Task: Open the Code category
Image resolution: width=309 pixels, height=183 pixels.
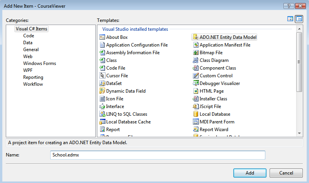Action: point(29,36)
